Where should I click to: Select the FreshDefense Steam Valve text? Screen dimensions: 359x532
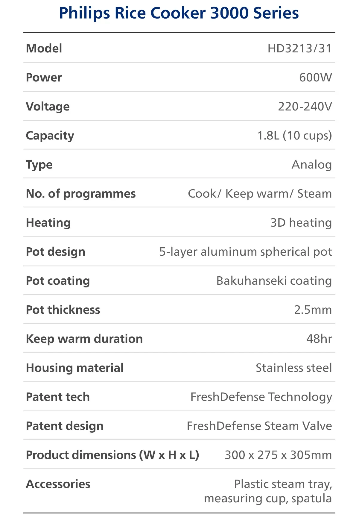pos(259,426)
